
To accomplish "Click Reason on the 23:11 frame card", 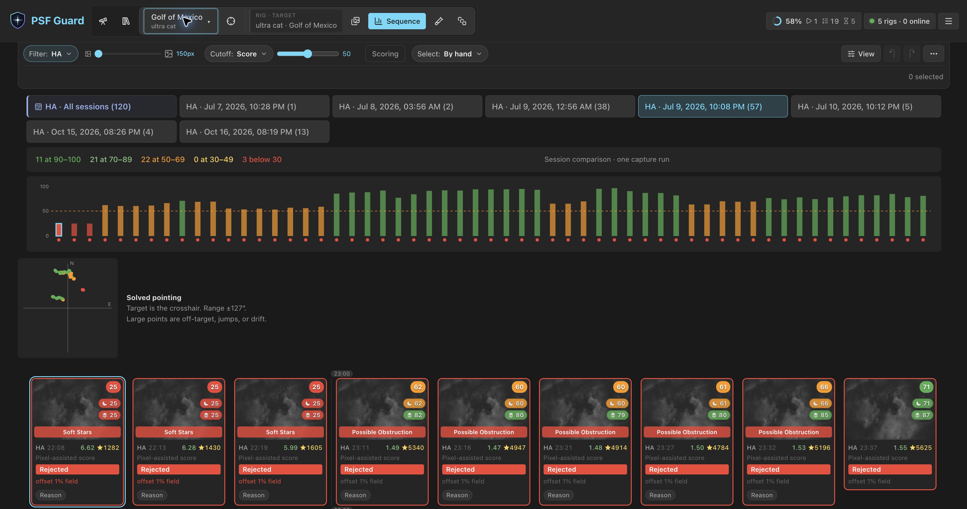I will pyautogui.click(x=355, y=495).
